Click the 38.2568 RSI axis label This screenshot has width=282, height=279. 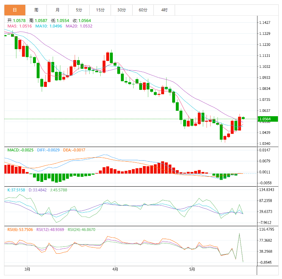(x=266, y=252)
